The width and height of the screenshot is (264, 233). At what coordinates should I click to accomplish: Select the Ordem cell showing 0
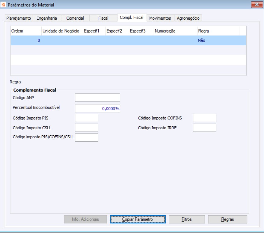(26, 40)
